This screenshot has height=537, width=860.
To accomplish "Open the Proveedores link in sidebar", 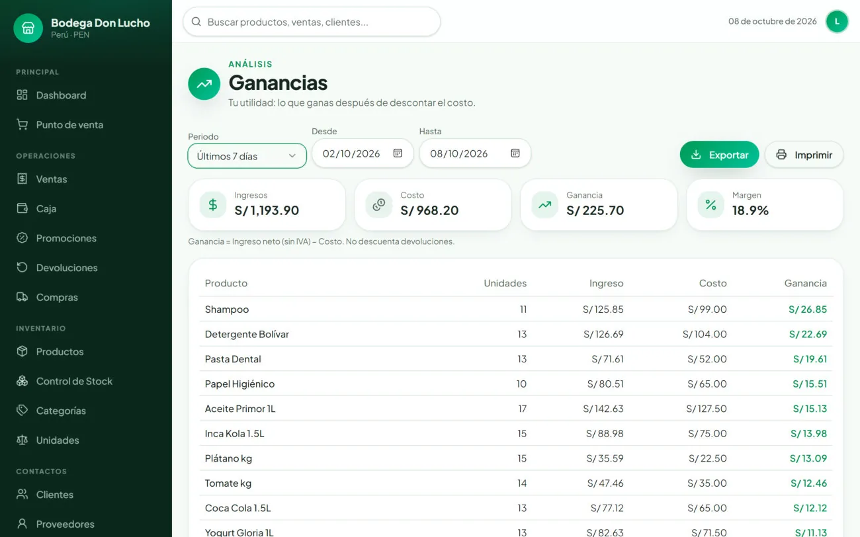I will (x=86, y=524).
